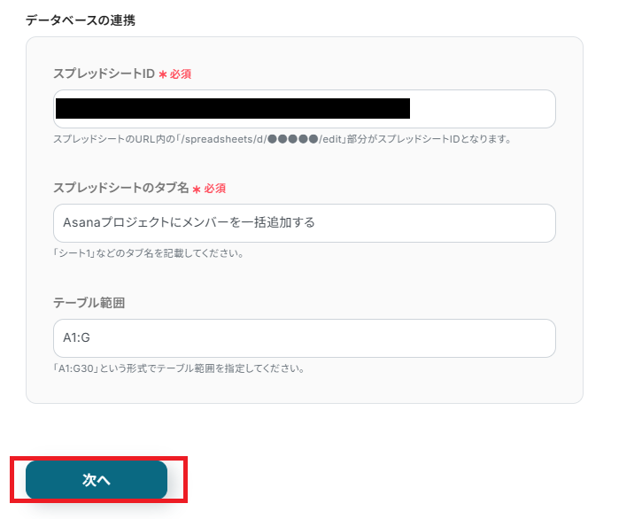
Task: Click the 必須 marker next to スプレッドシートID
Action: 180,74
